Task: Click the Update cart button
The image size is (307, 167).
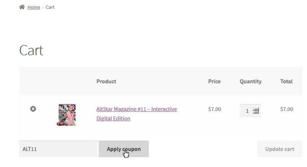Action: click(x=279, y=149)
